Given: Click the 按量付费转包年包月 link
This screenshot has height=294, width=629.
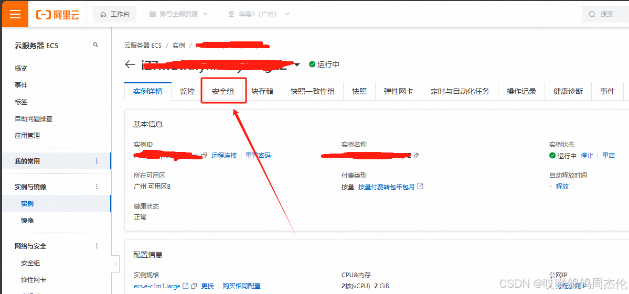Looking at the screenshot, I should tap(391, 187).
